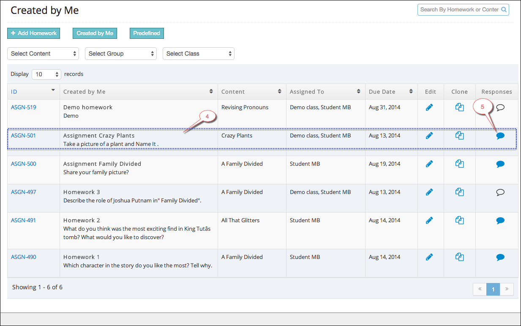Switch to the Predefined homework view

tap(147, 33)
